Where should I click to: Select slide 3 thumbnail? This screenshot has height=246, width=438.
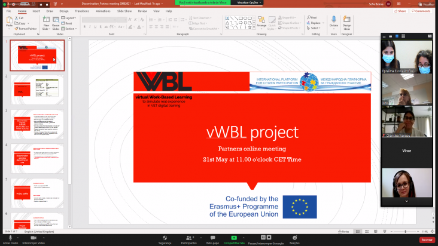pyautogui.click(x=37, y=124)
